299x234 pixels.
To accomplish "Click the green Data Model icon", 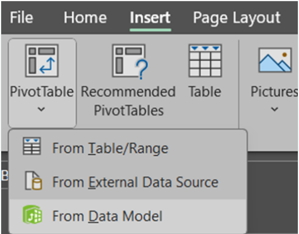I will pyautogui.click(x=32, y=214).
